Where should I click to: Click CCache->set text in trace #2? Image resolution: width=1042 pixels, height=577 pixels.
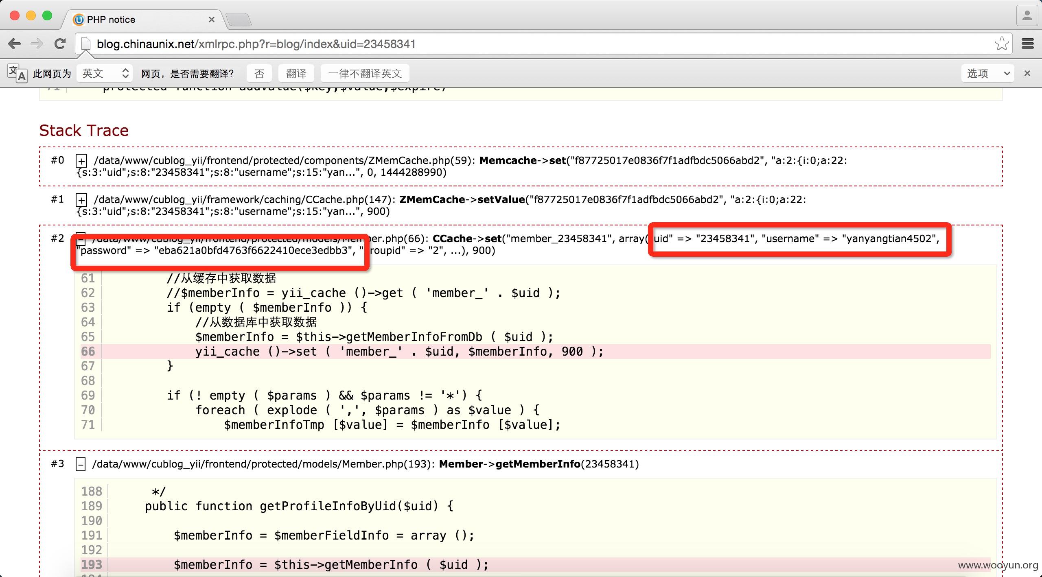click(467, 238)
